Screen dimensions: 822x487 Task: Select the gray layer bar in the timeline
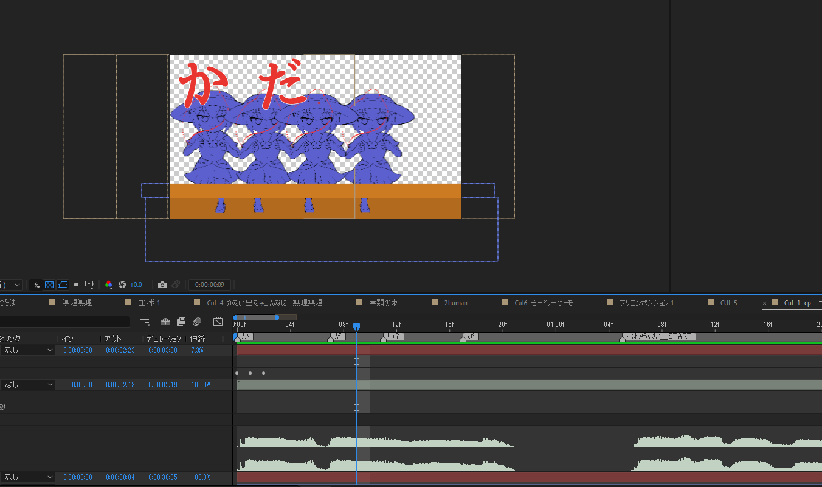click(x=529, y=385)
